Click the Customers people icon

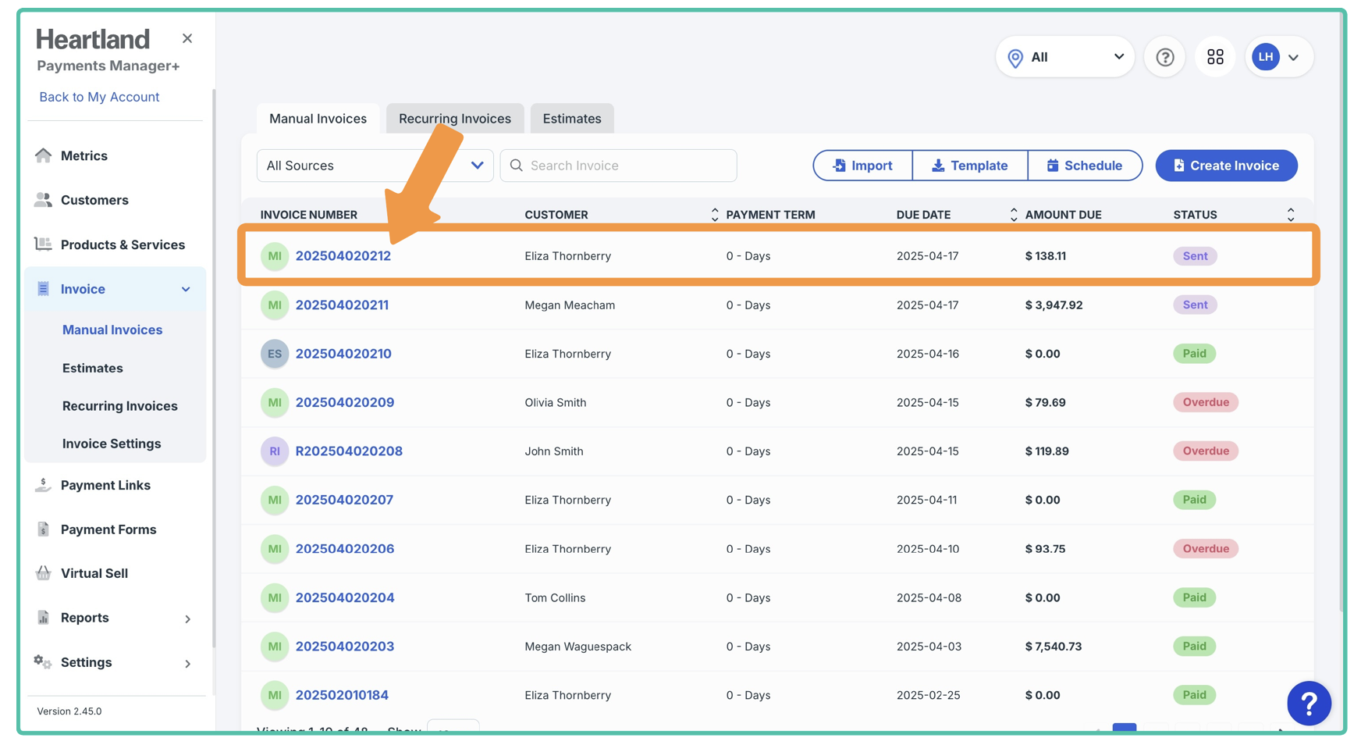tap(43, 200)
